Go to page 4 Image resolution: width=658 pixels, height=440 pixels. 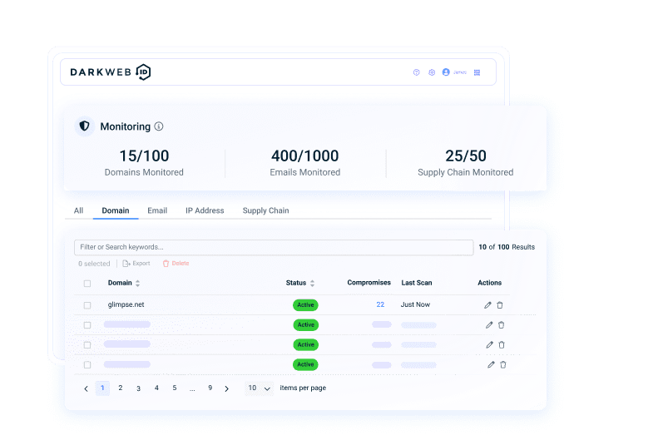coord(156,388)
